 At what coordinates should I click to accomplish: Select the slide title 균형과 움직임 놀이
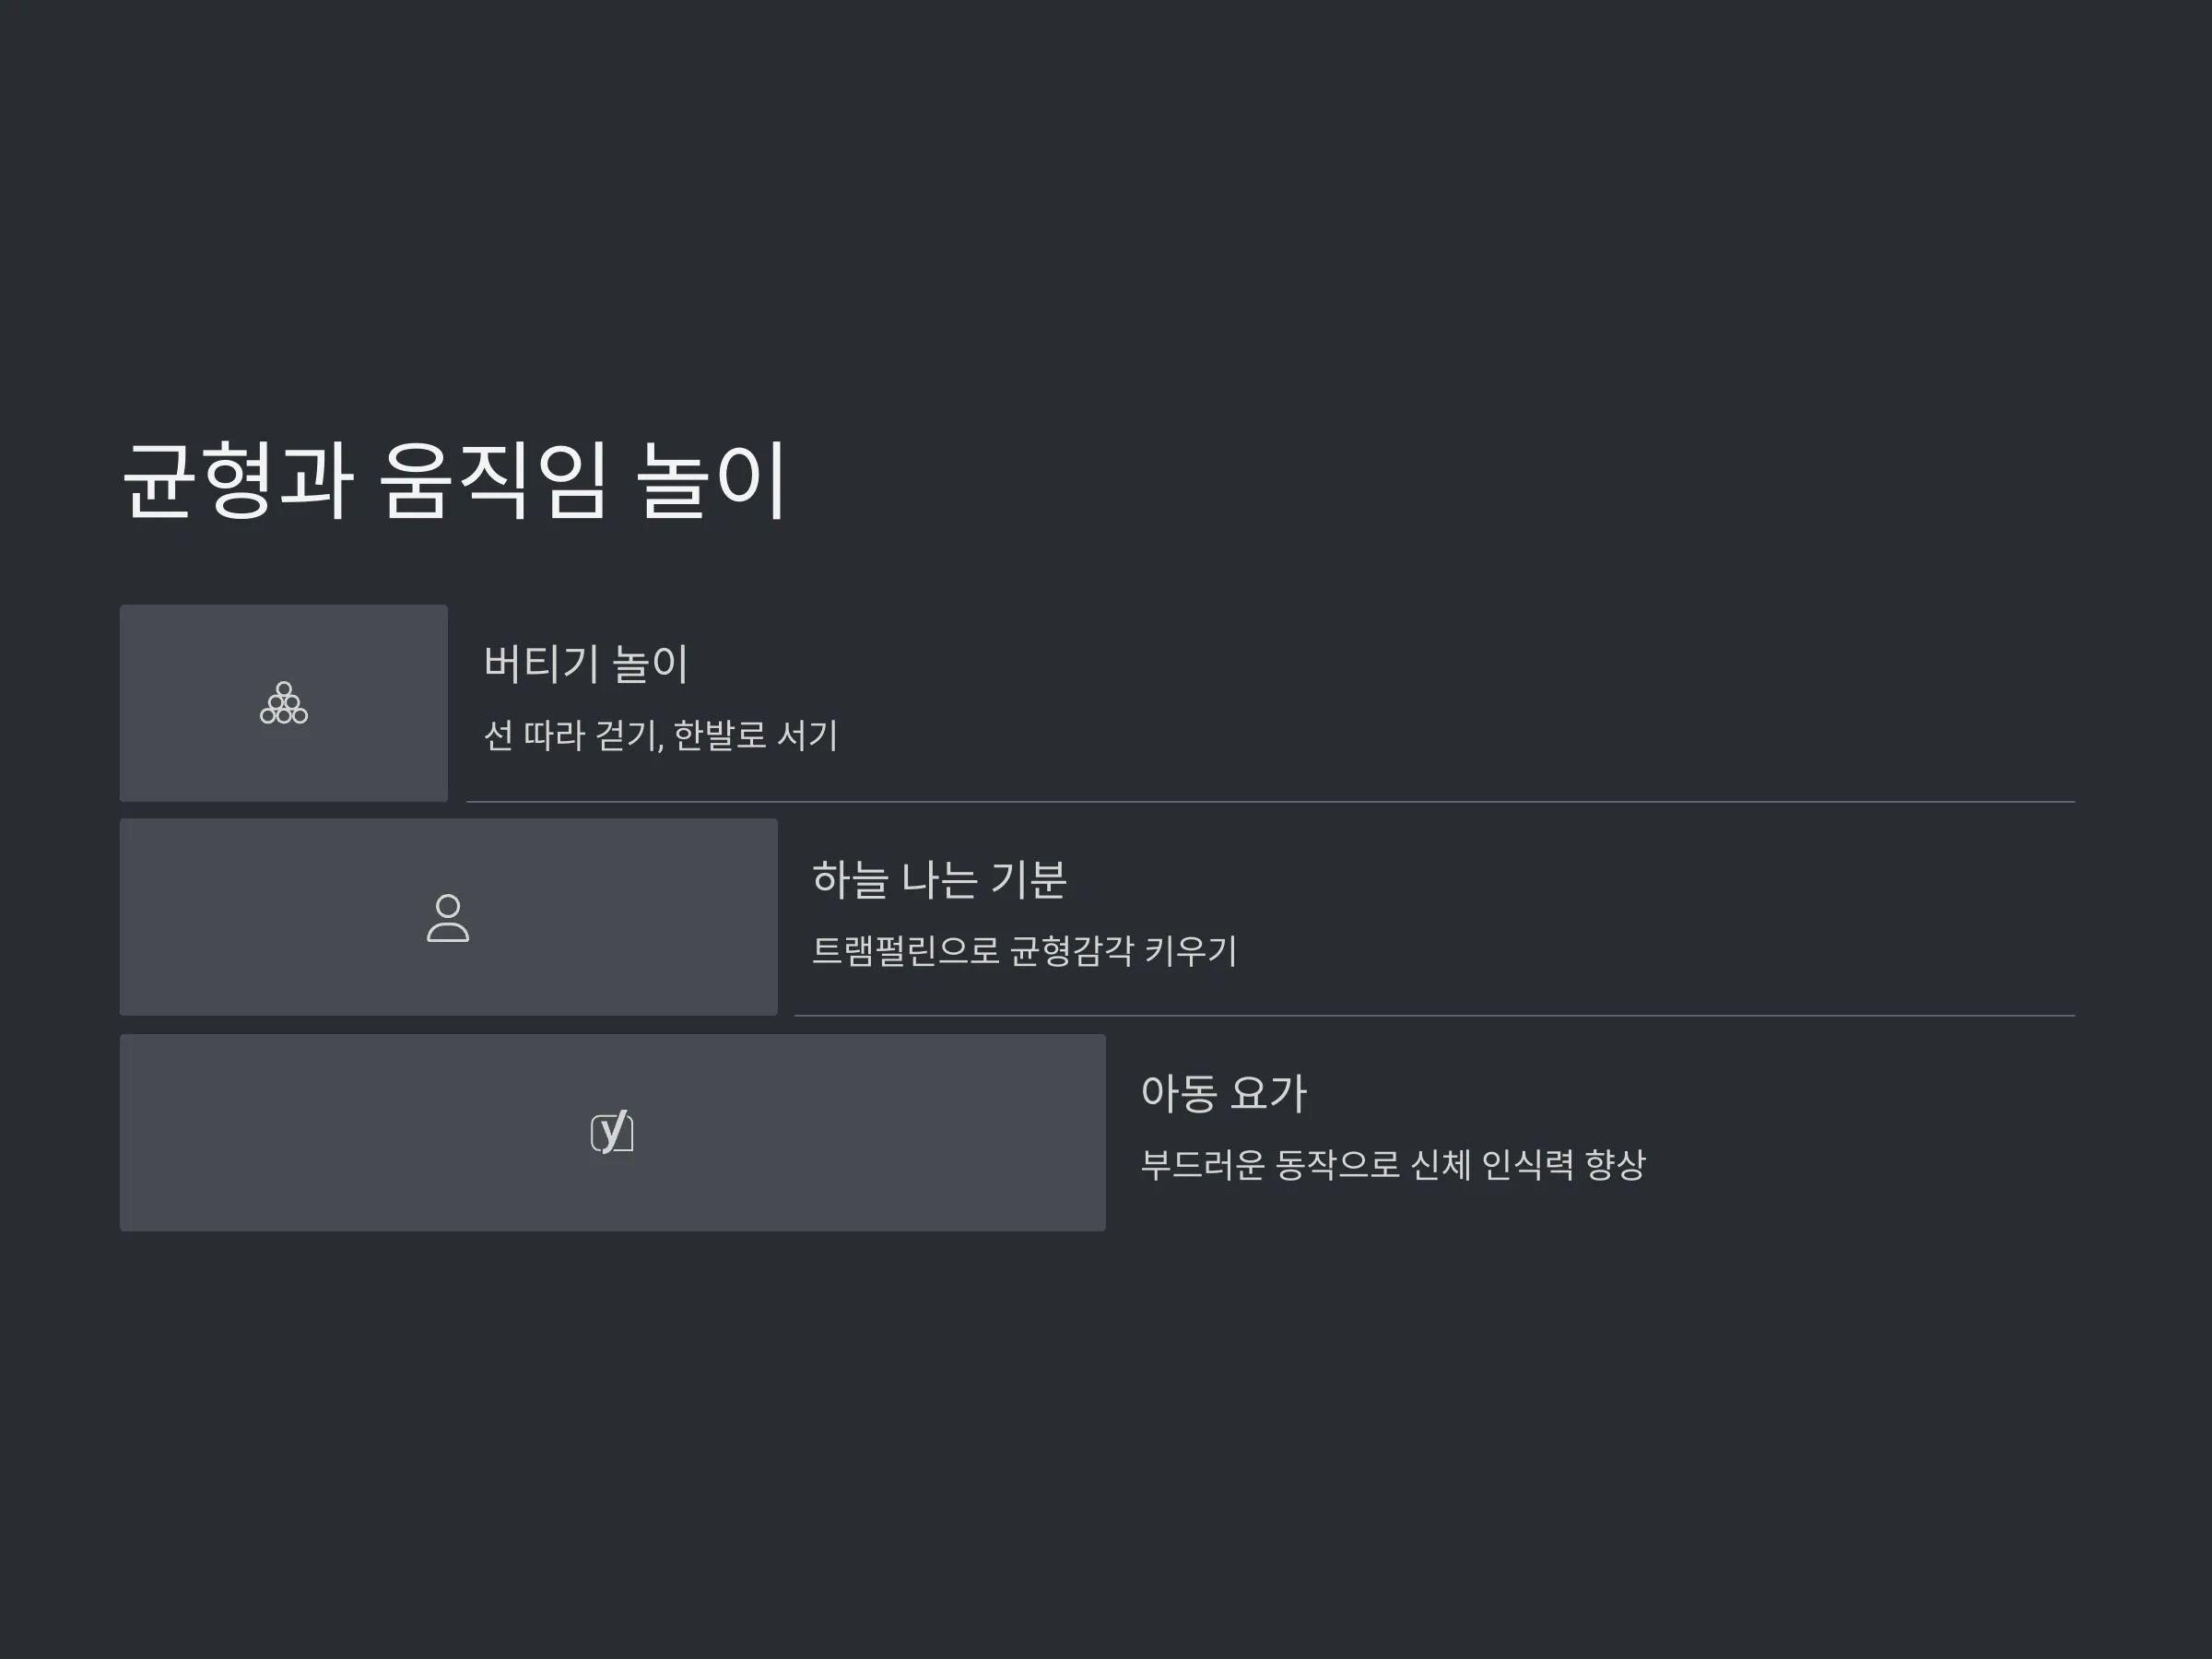click(455, 480)
